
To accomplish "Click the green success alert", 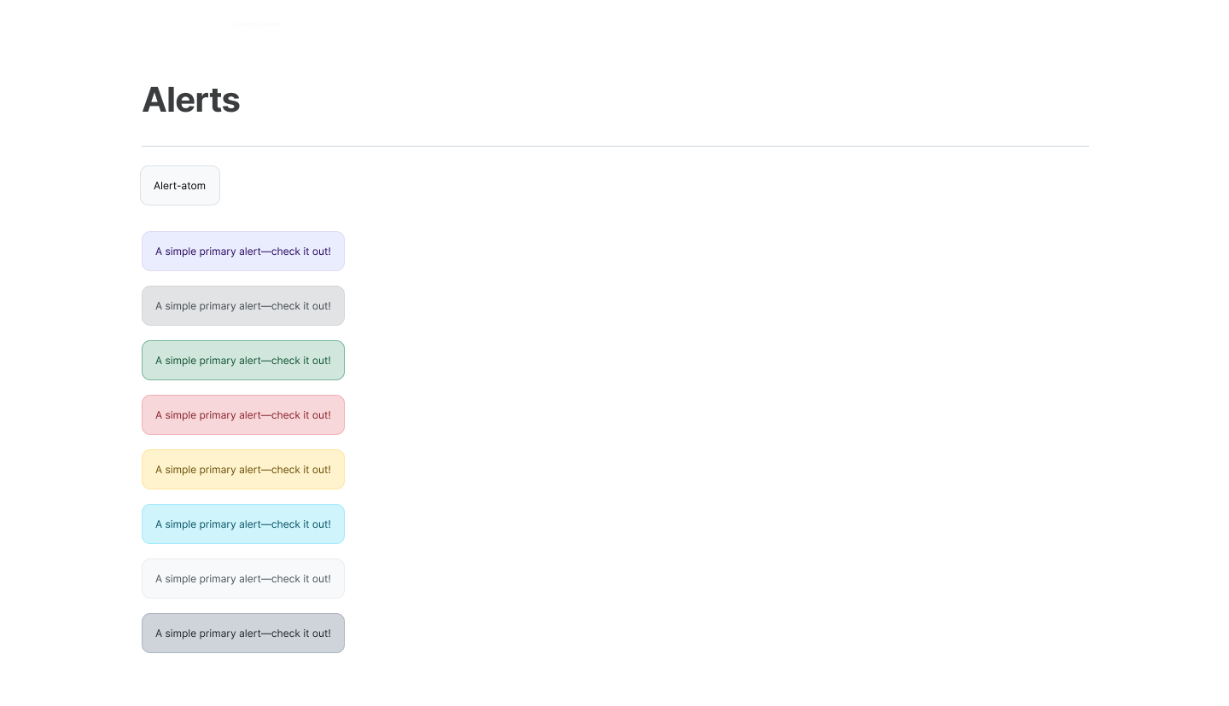I will click(x=243, y=360).
